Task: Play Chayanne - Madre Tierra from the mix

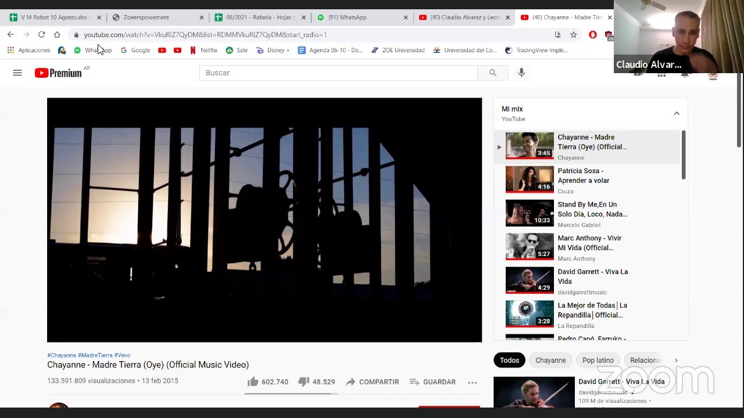Action: pyautogui.click(x=587, y=146)
